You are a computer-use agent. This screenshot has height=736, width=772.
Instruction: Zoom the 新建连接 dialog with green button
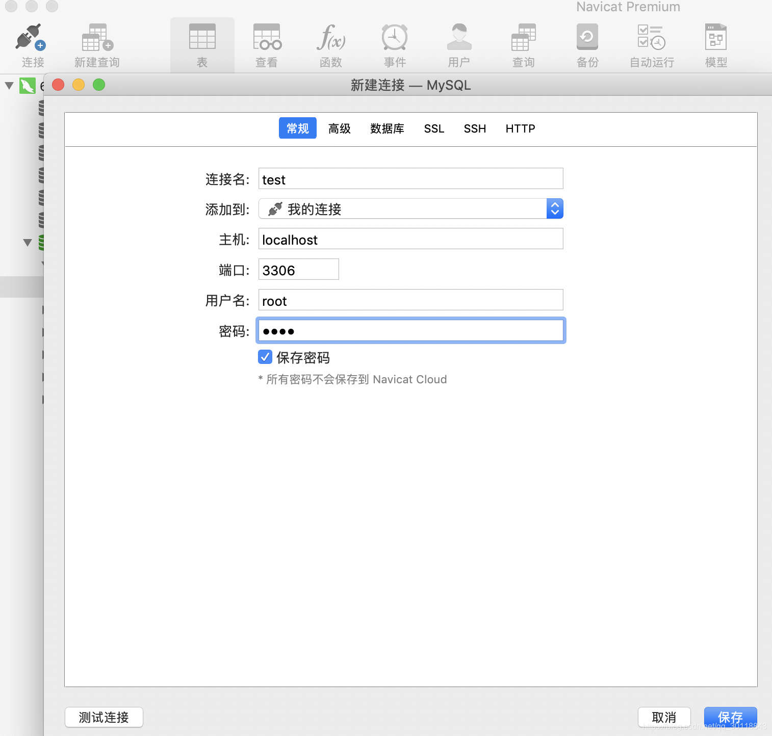tap(99, 85)
